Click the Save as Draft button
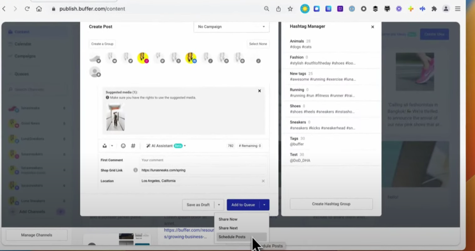Viewport: 475px width, 251px height. tap(198, 205)
